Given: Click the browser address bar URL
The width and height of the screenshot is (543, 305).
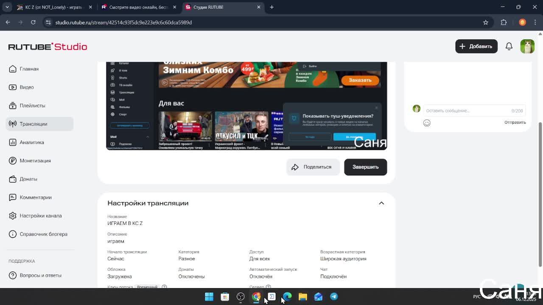Looking at the screenshot, I should pos(123,22).
